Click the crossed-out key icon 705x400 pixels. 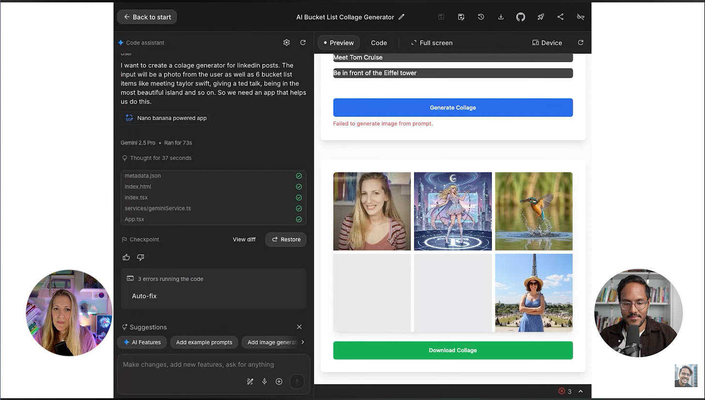[581, 17]
